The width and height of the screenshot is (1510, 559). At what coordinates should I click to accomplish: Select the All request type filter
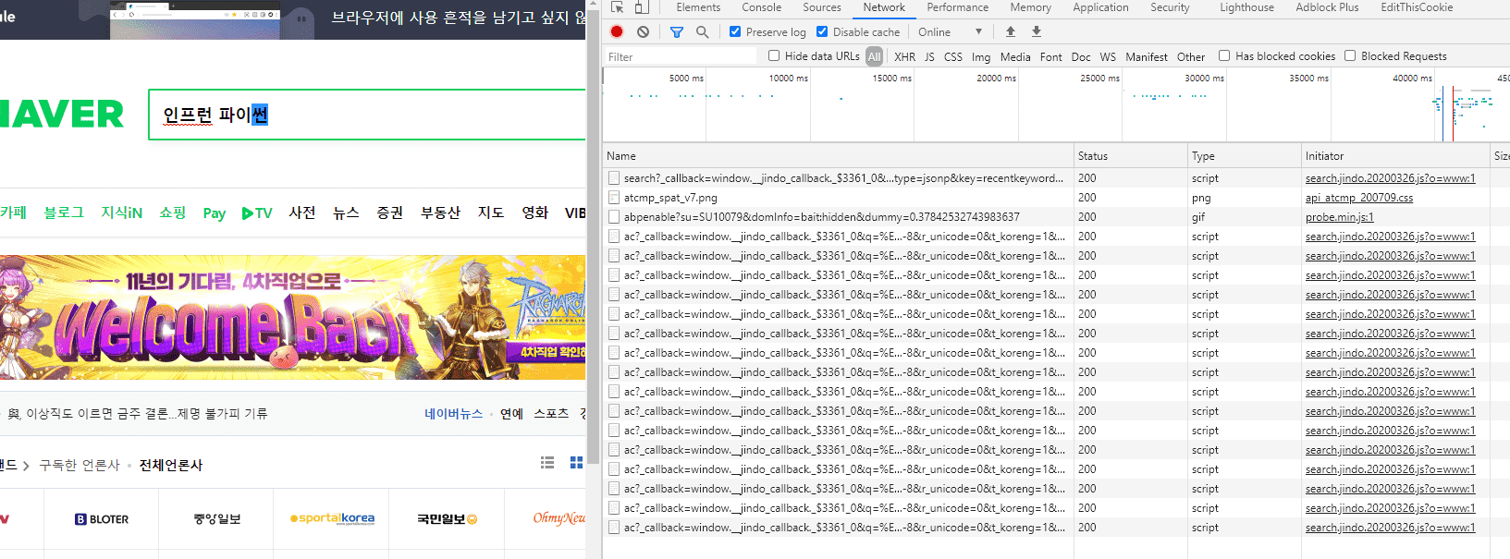tap(875, 56)
